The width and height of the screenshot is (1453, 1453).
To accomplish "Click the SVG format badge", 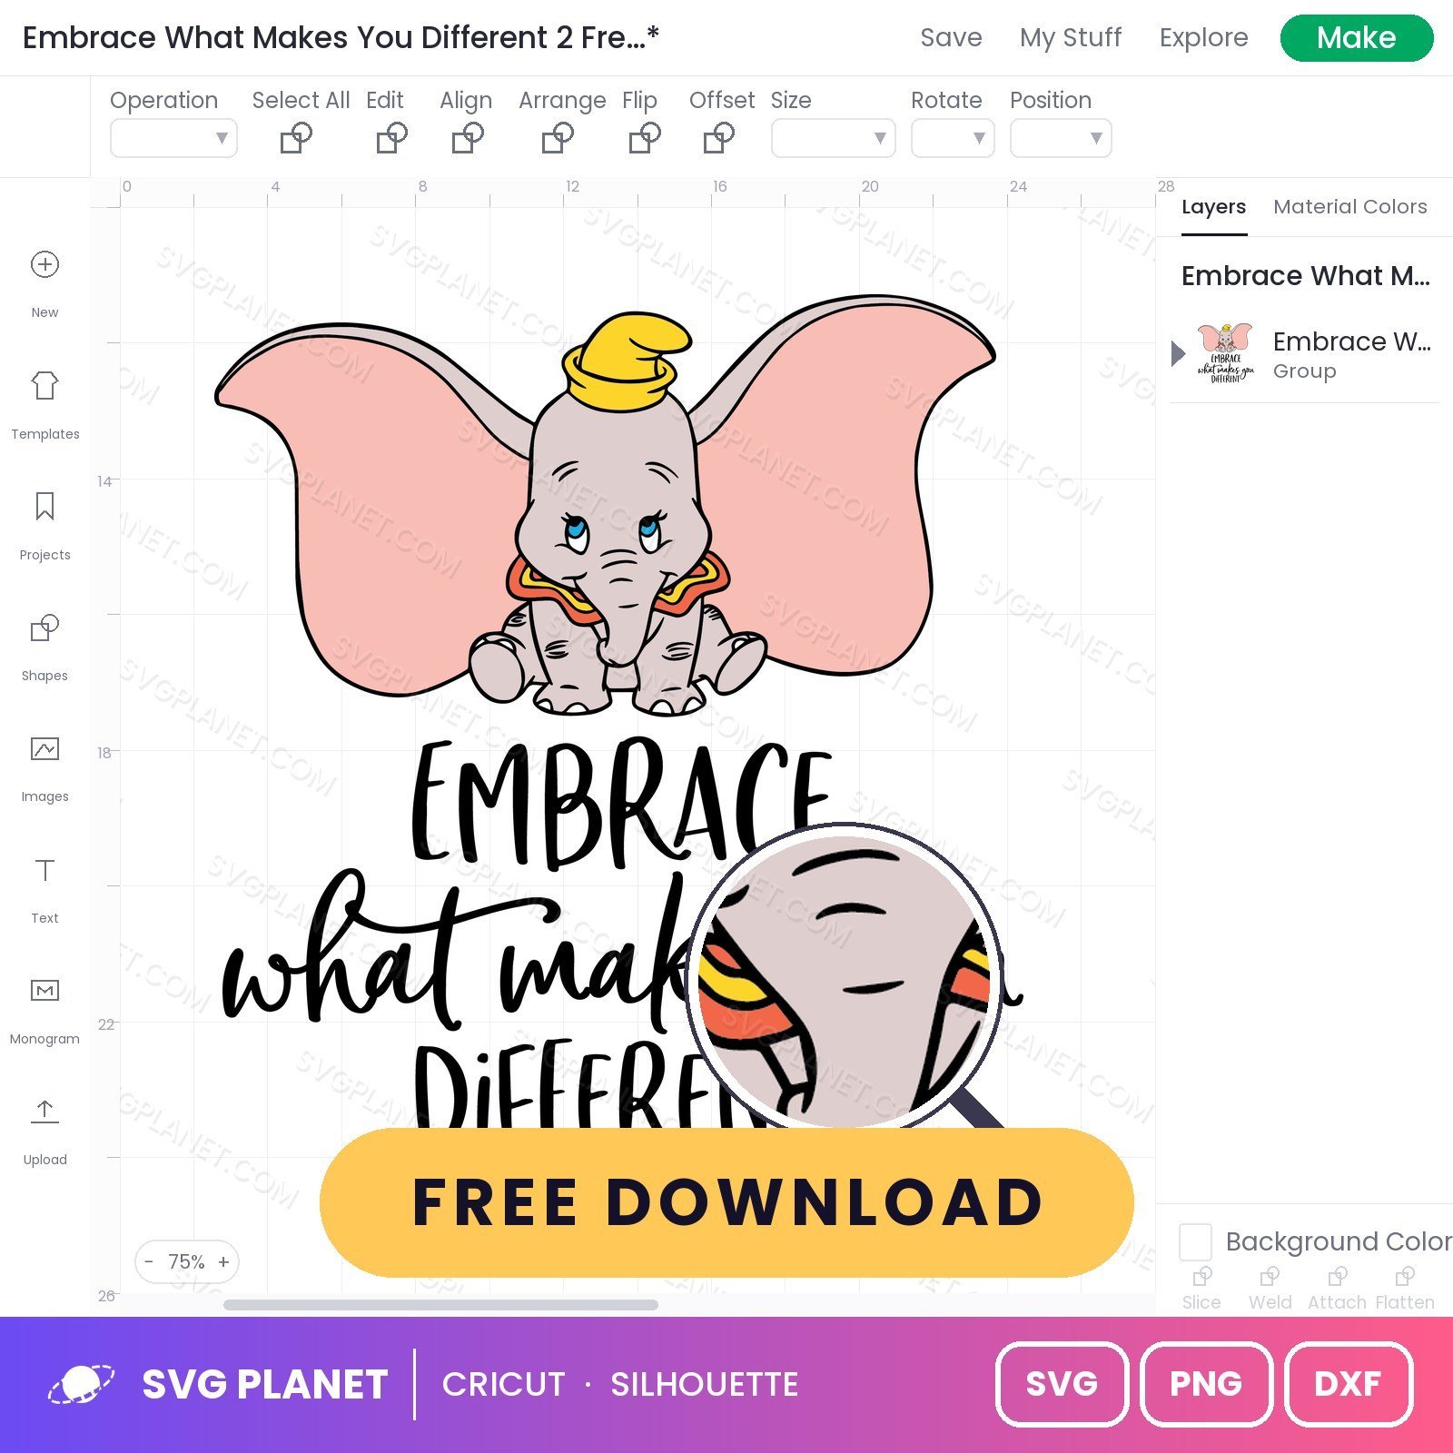I will [x=1062, y=1384].
